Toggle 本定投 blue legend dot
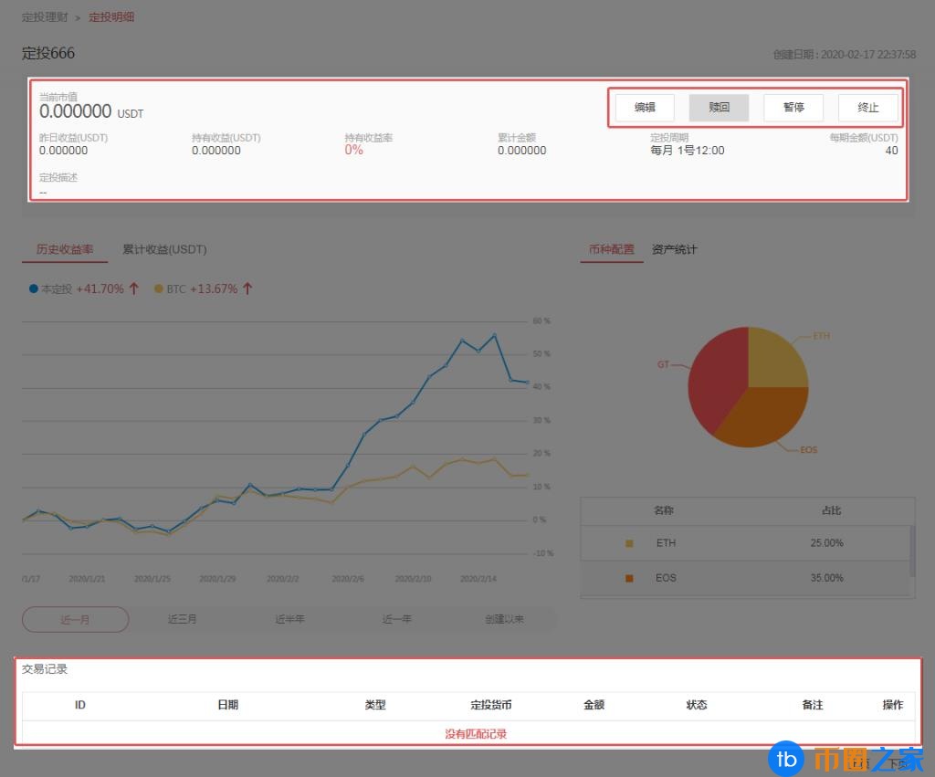 coord(34,289)
